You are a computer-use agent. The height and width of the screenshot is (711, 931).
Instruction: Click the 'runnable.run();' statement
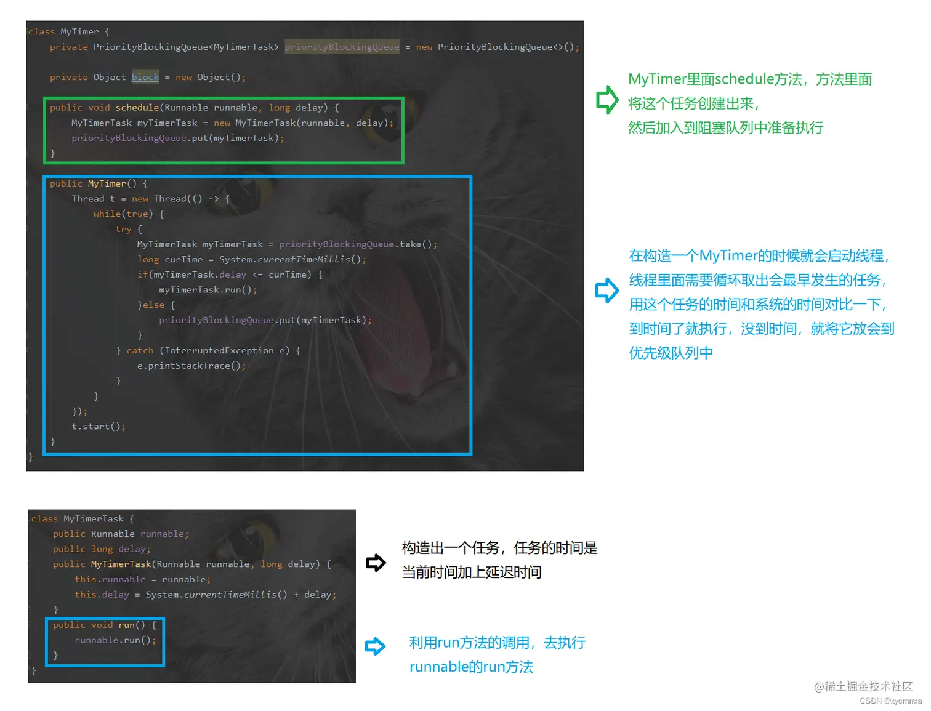115,640
